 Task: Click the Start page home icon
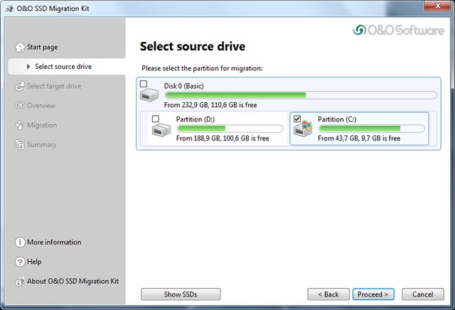(20, 47)
